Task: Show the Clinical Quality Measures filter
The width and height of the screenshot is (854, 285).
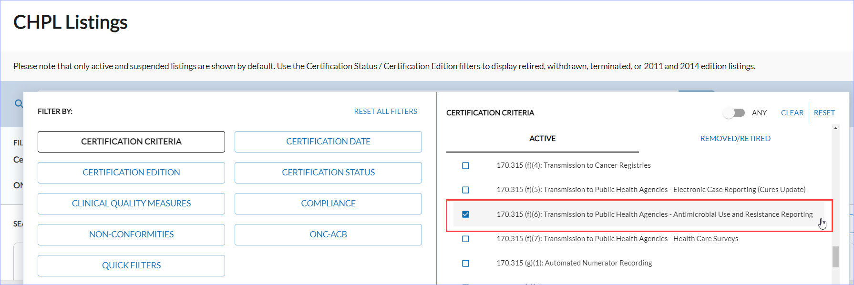Action: [131, 204]
